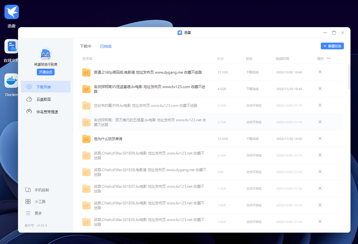The height and width of the screenshot is (244, 358).
Task: Open the 快鸟宽带提速 sidebar section
Action: point(46,112)
